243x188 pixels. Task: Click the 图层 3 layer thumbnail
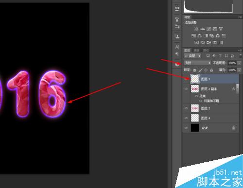(x=195, y=79)
